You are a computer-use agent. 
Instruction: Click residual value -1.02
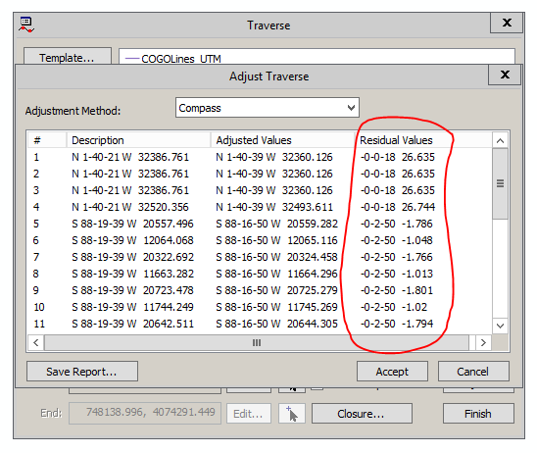[x=415, y=307]
